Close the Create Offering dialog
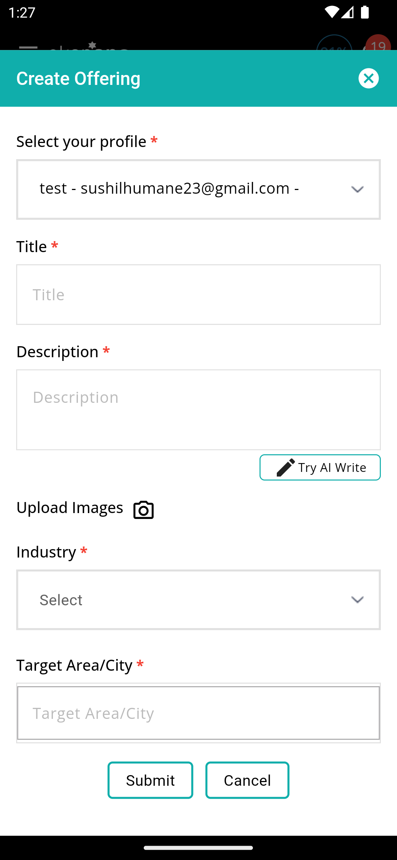 [x=369, y=78]
